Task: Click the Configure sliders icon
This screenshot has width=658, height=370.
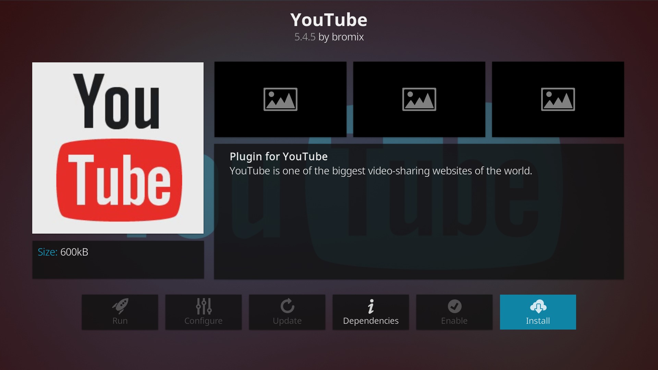Action: coord(204,306)
